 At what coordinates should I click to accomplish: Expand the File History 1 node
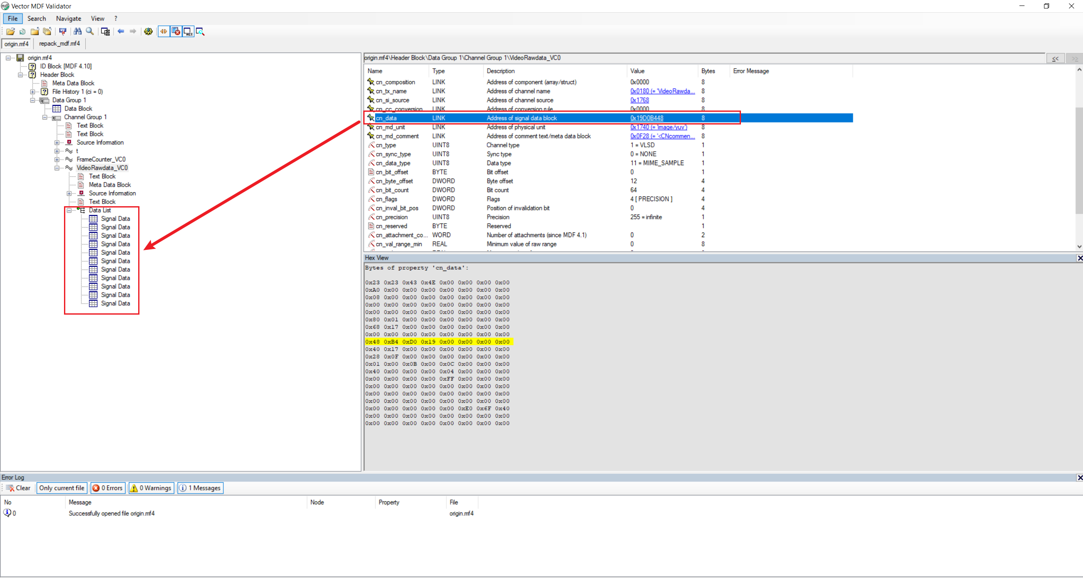coord(33,92)
